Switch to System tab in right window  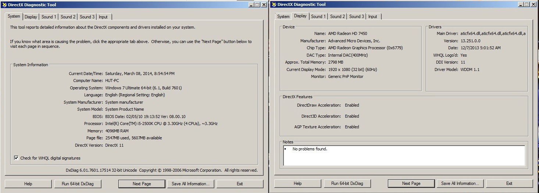pos(283,17)
